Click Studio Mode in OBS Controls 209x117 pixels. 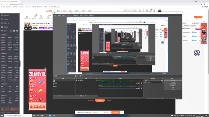tap(173, 86)
